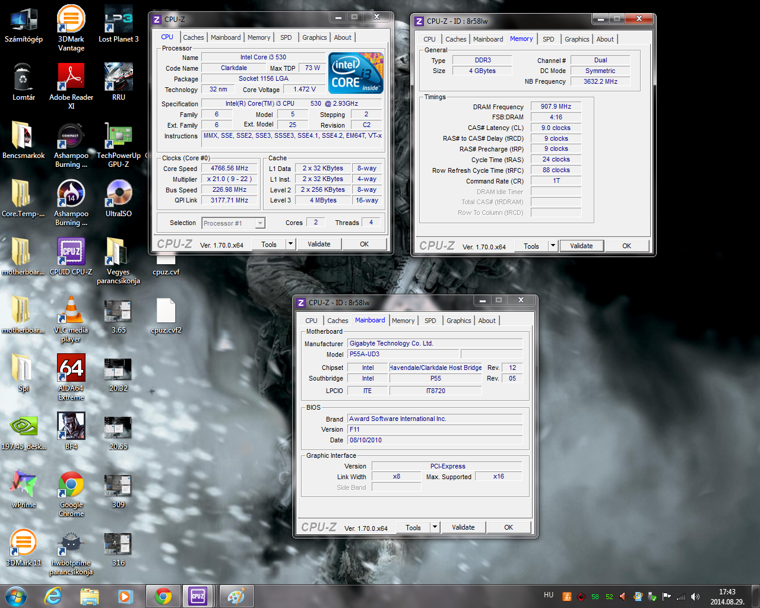This screenshot has width=760, height=608.
Task: Open the Lomtár recycle bin icon
Action: [24, 81]
